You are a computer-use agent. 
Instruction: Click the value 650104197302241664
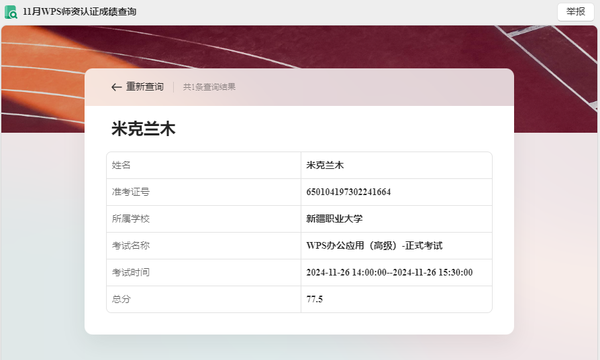click(x=348, y=192)
